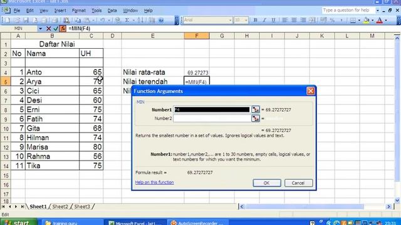Switch to the Sheet2 tab
The width and height of the screenshot is (401, 225).
(60, 207)
